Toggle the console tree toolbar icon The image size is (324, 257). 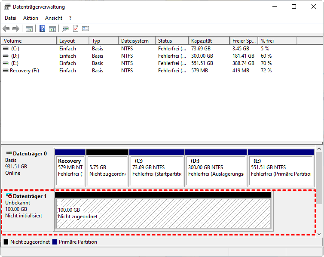tap(29, 29)
